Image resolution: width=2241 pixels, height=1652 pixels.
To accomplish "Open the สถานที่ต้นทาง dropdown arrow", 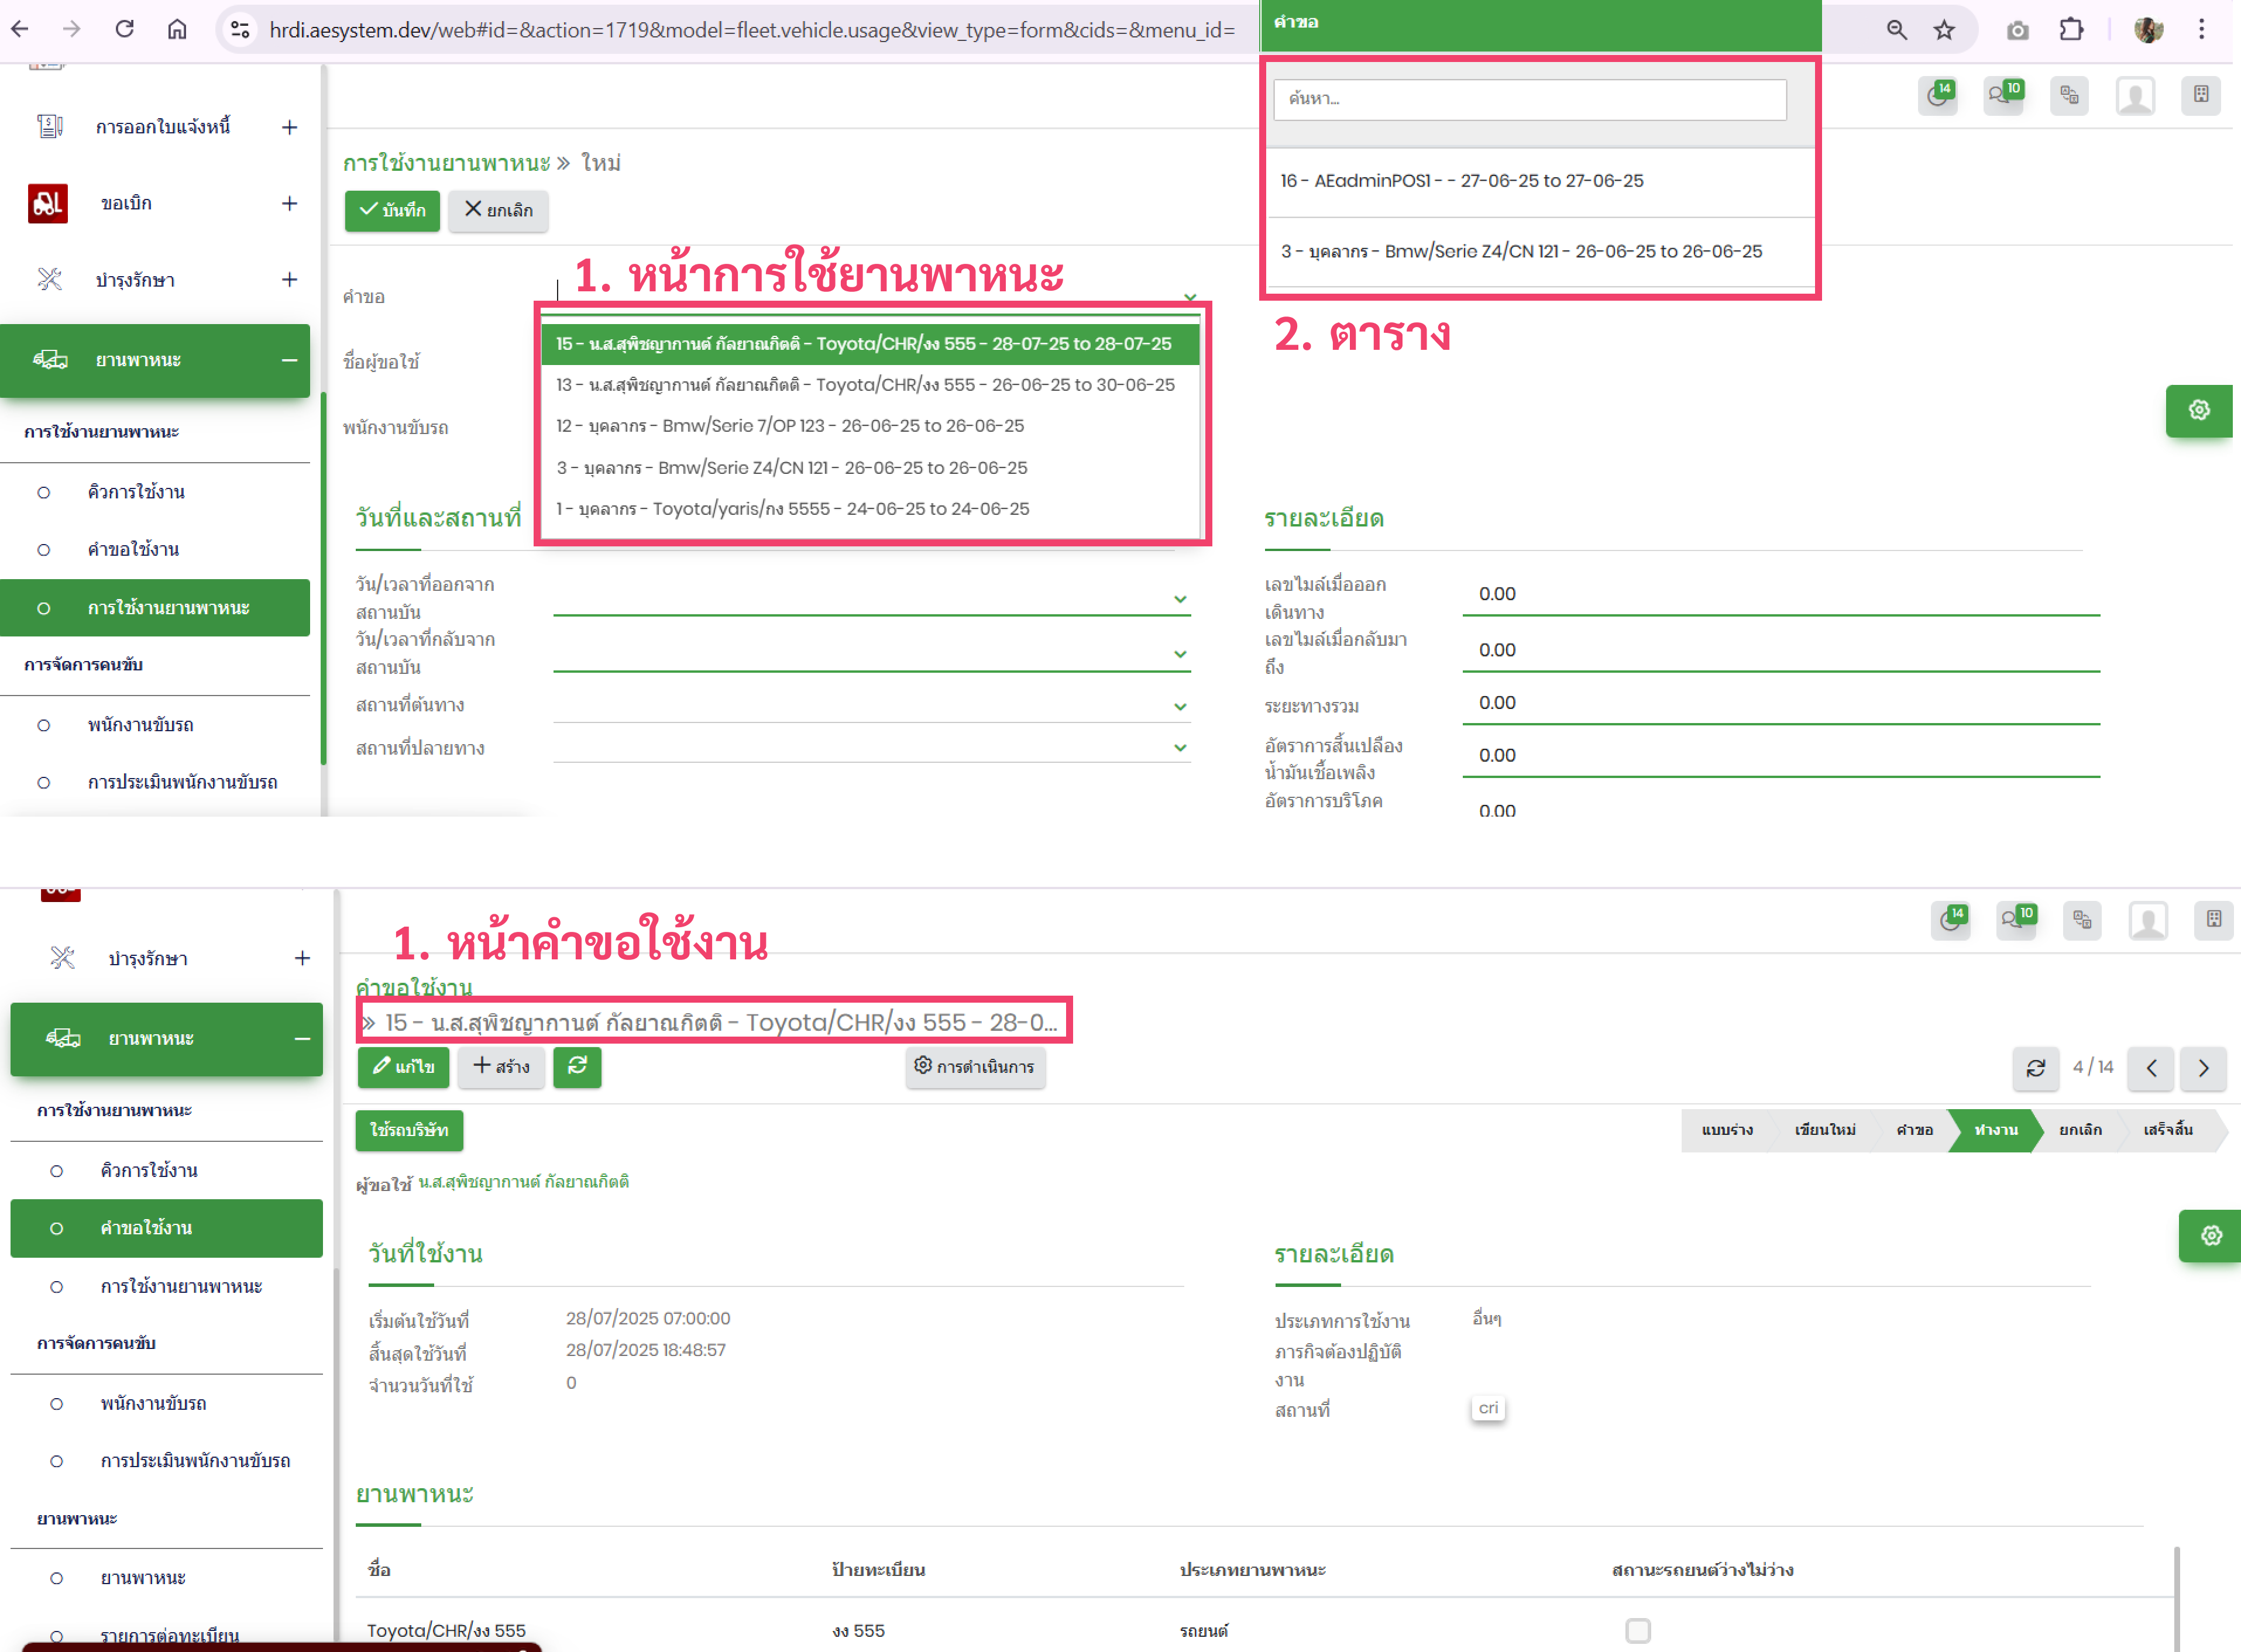I will pos(1180,707).
